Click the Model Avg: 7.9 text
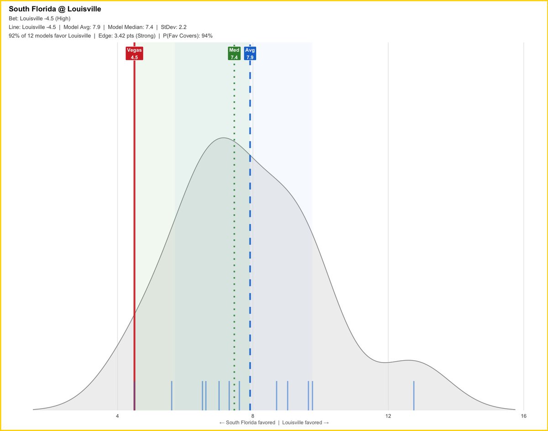The image size is (548, 431). click(x=81, y=27)
